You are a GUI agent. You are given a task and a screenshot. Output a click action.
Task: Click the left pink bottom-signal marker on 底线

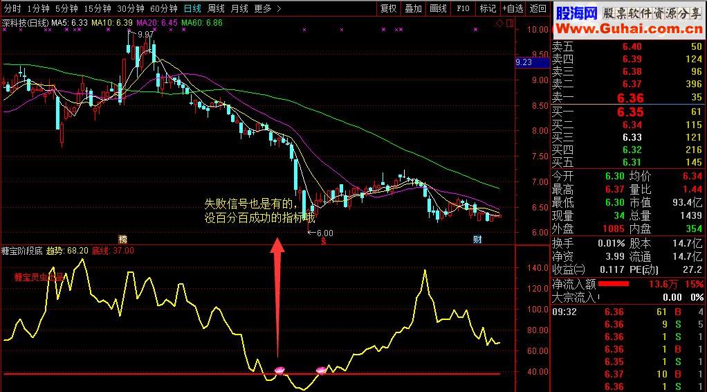280,371
